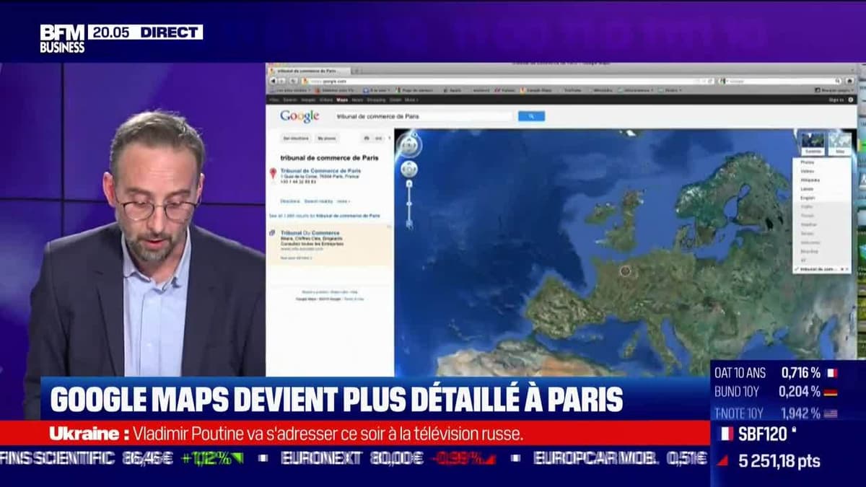Click the browser back arrow button
This screenshot has width=866, height=487.
tap(274, 81)
